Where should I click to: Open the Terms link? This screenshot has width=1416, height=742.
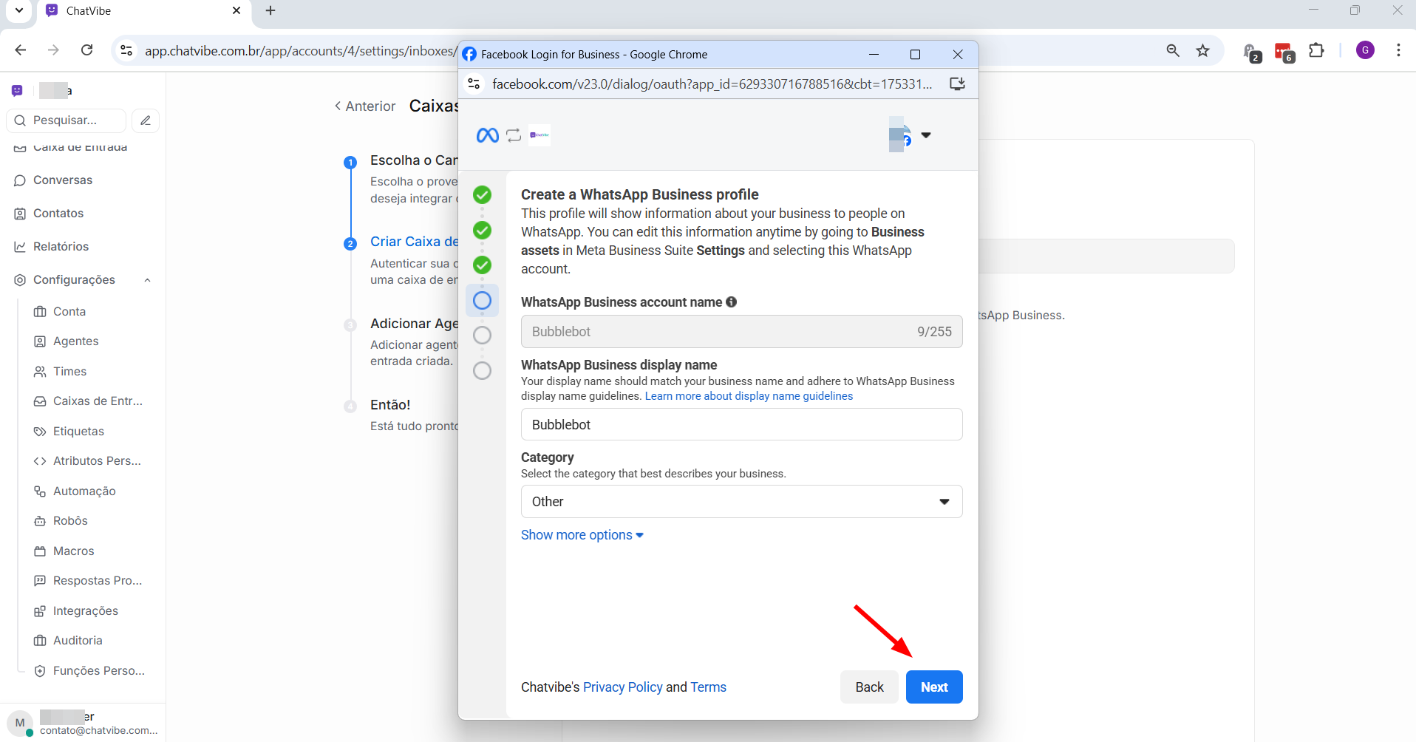(708, 687)
